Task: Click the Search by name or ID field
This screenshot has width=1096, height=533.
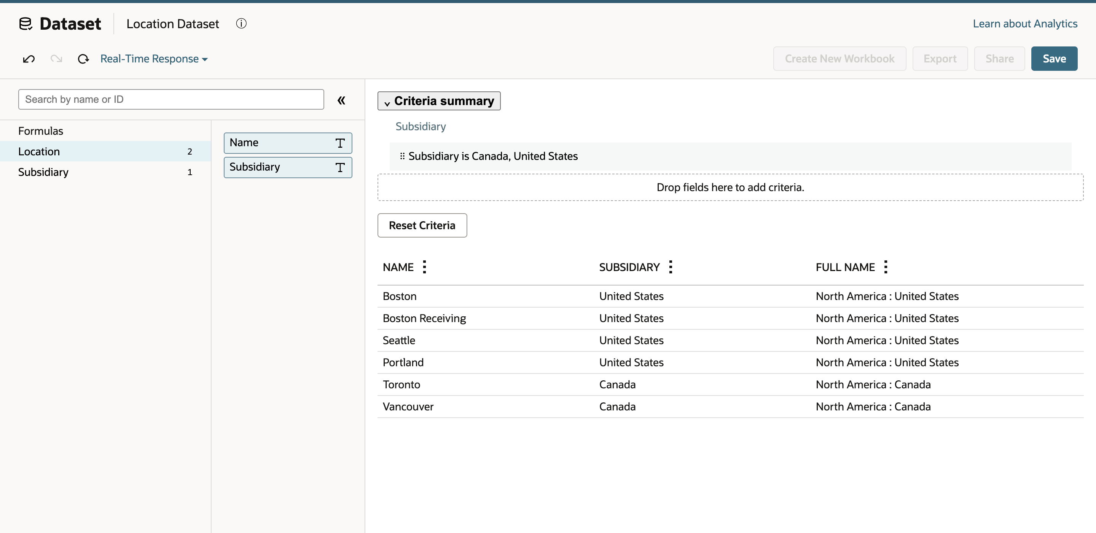Action: [x=171, y=99]
